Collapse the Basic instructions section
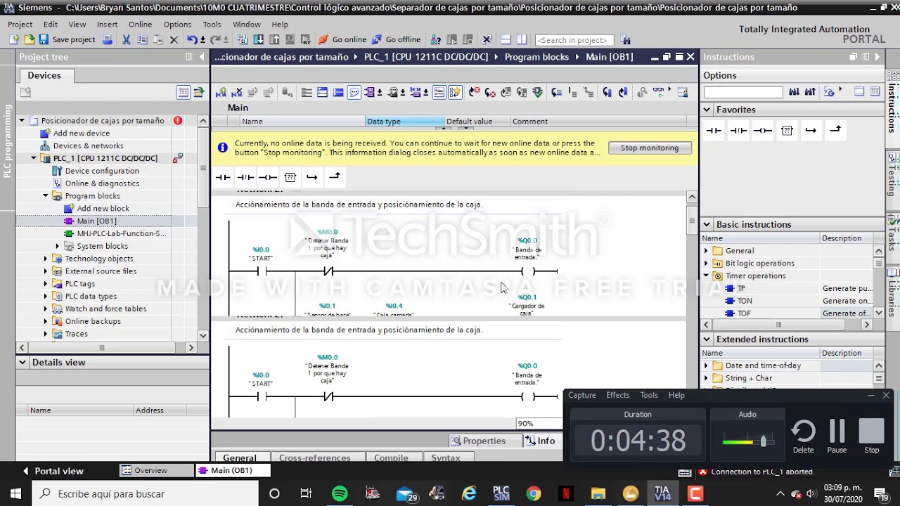900x506 pixels. (x=707, y=225)
